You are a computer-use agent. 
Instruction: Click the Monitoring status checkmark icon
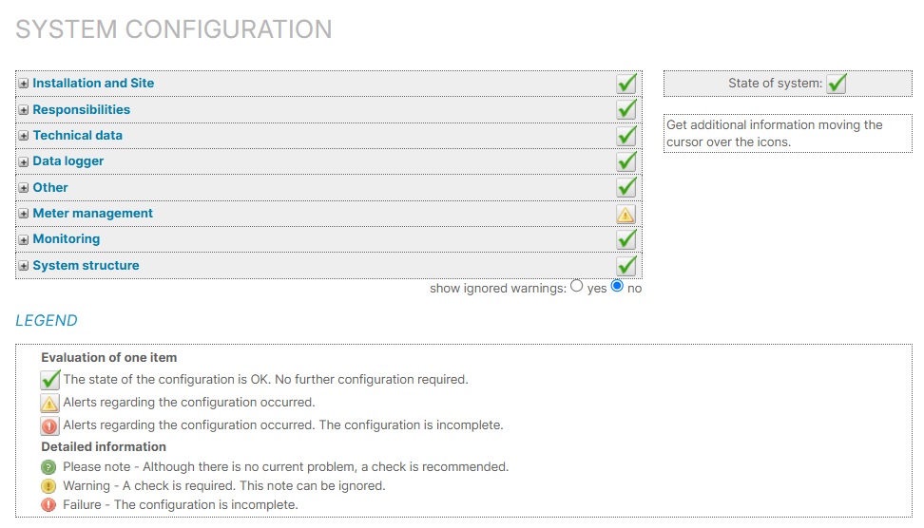(626, 239)
